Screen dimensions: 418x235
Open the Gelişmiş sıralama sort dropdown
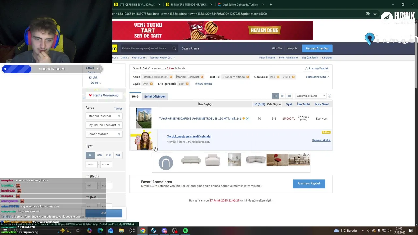tap(311, 96)
